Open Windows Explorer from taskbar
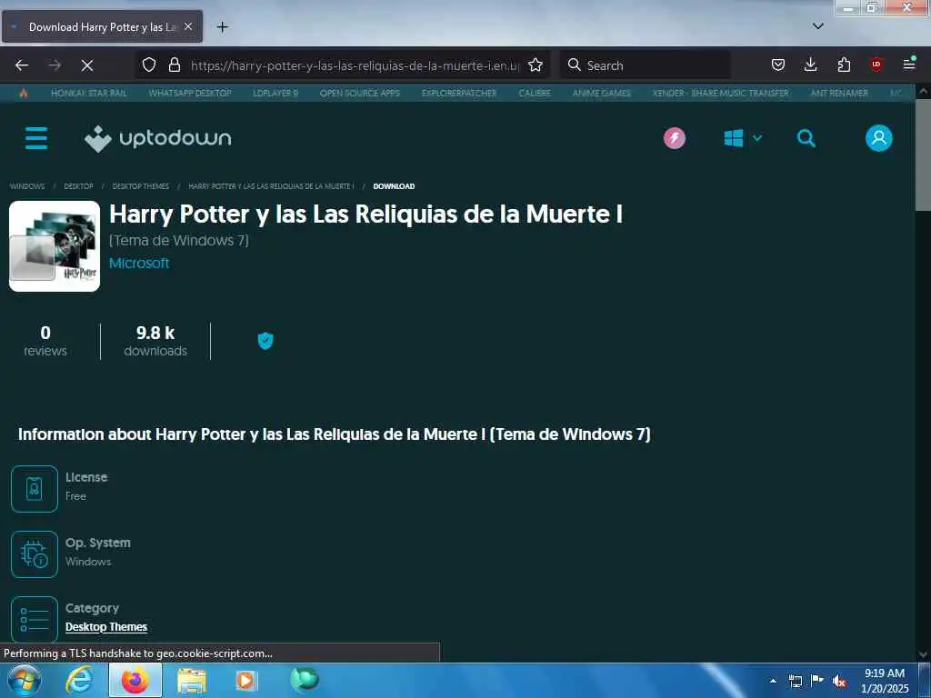The width and height of the screenshot is (931, 698). 192,681
